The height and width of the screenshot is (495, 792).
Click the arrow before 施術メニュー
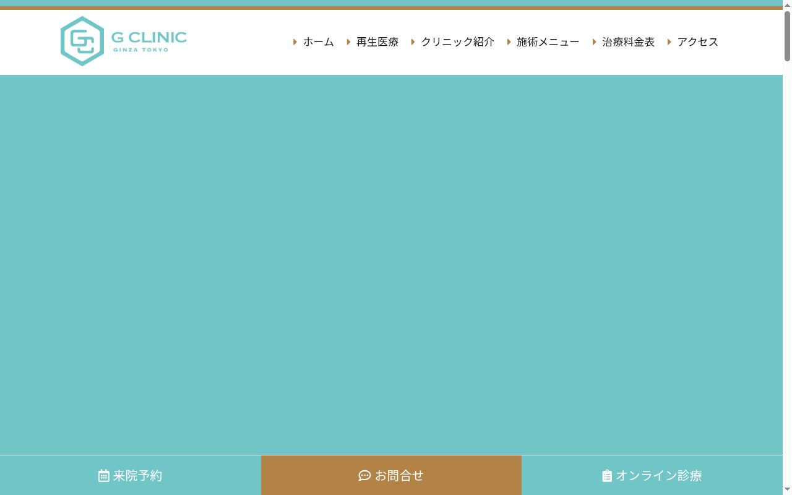coord(509,42)
